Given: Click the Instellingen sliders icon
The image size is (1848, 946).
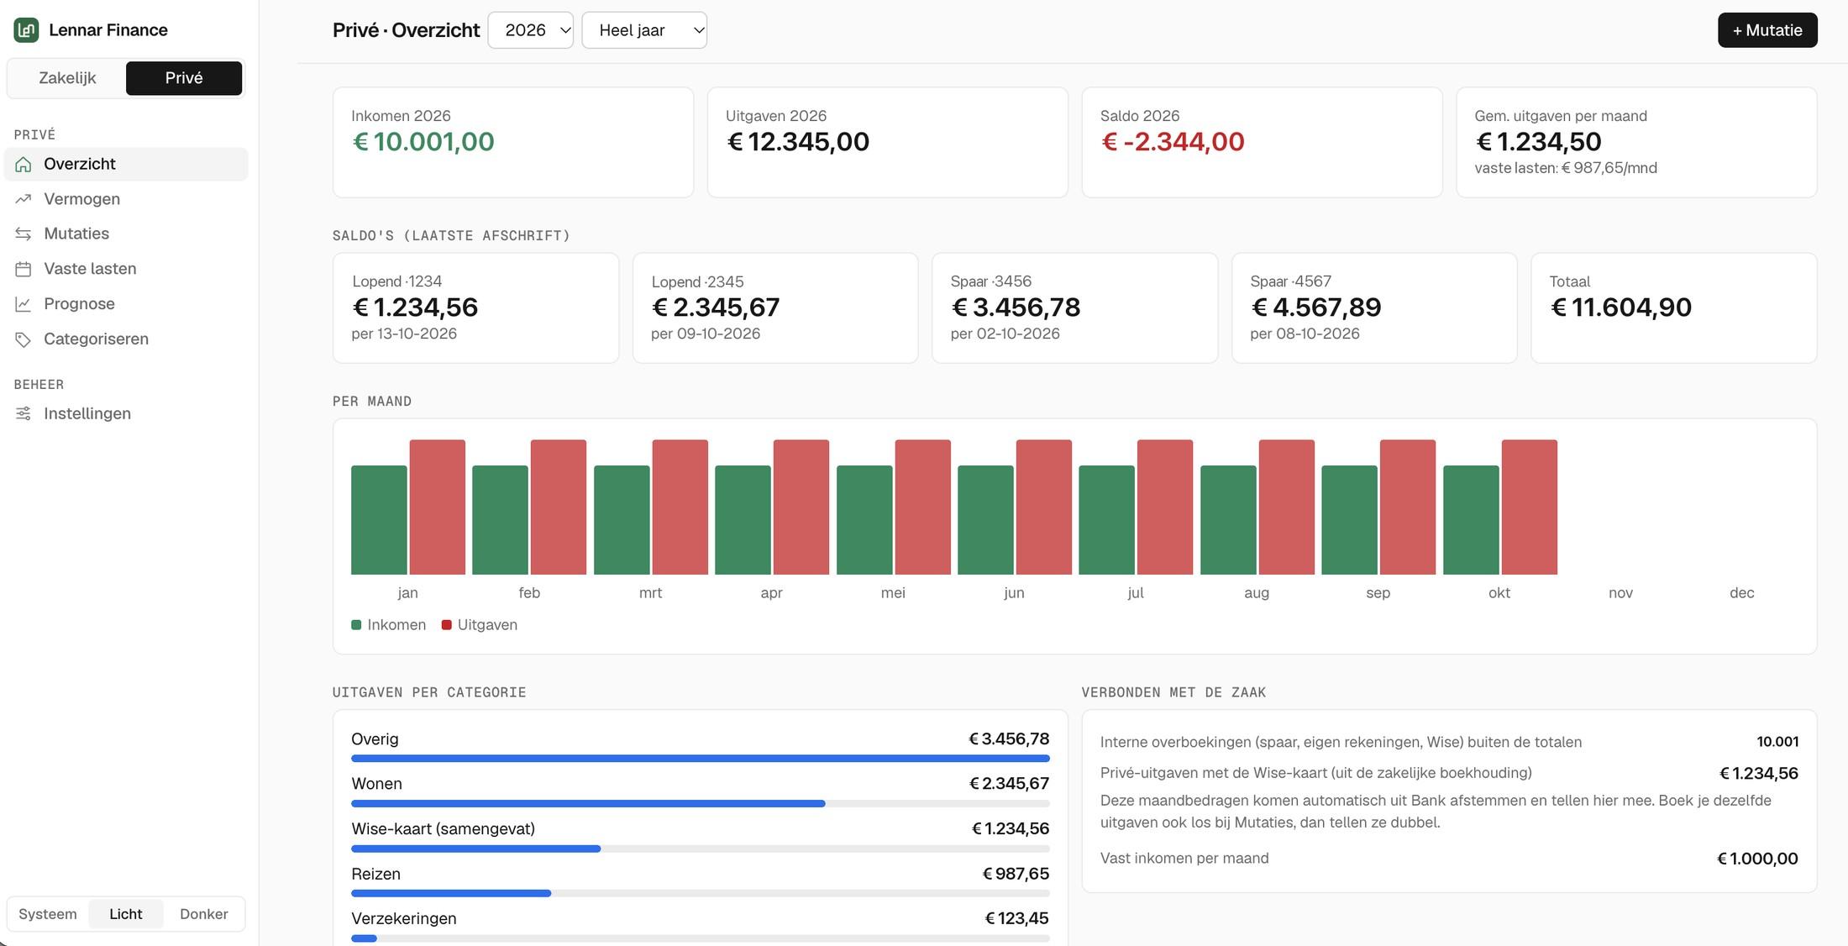Looking at the screenshot, I should point(24,413).
